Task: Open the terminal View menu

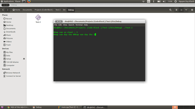Action: click(65, 25)
